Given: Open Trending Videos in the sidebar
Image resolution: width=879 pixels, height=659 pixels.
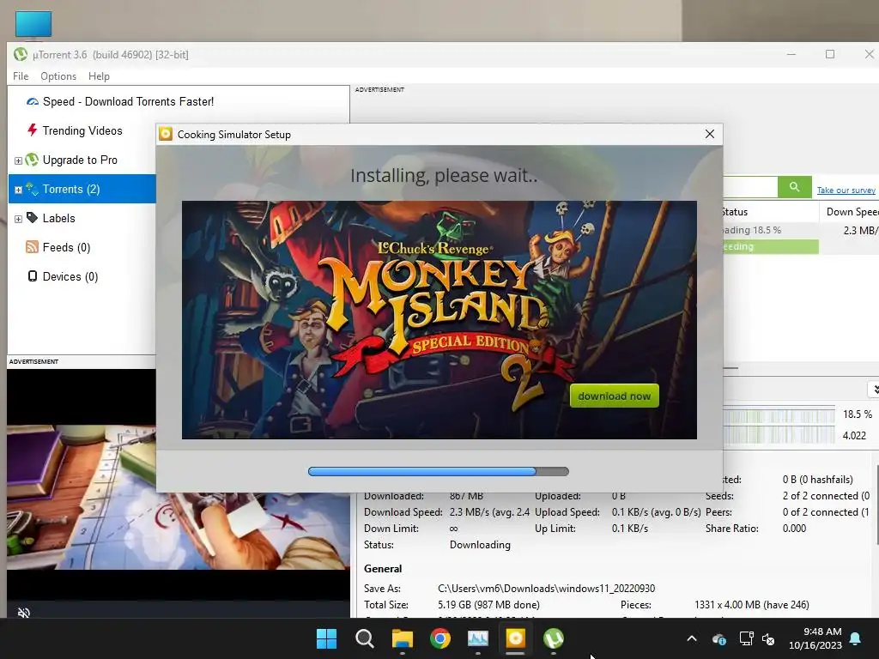Looking at the screenshot, I should (x=82, y=130).
